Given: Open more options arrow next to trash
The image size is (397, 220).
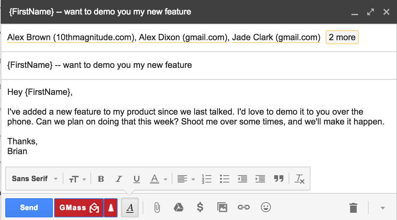Looking at the screenshot, I should [x=383, y=208].
